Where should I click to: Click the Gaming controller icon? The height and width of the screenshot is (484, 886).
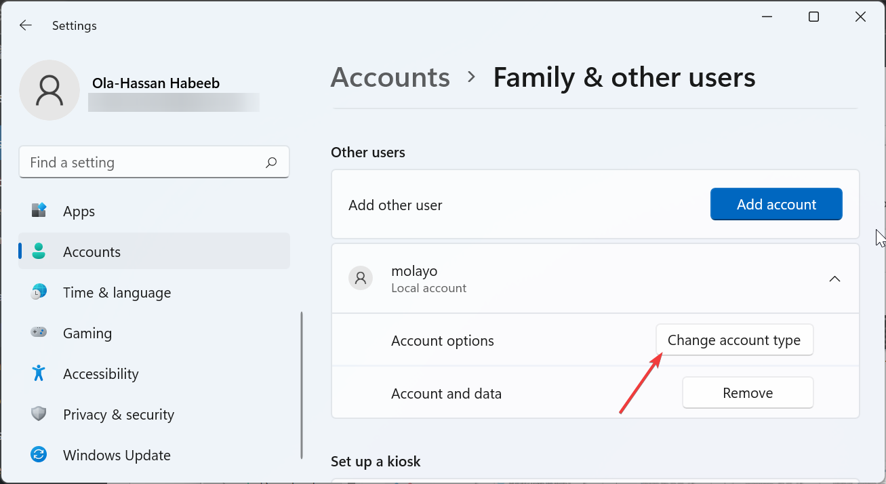click(x=39, y=333)
